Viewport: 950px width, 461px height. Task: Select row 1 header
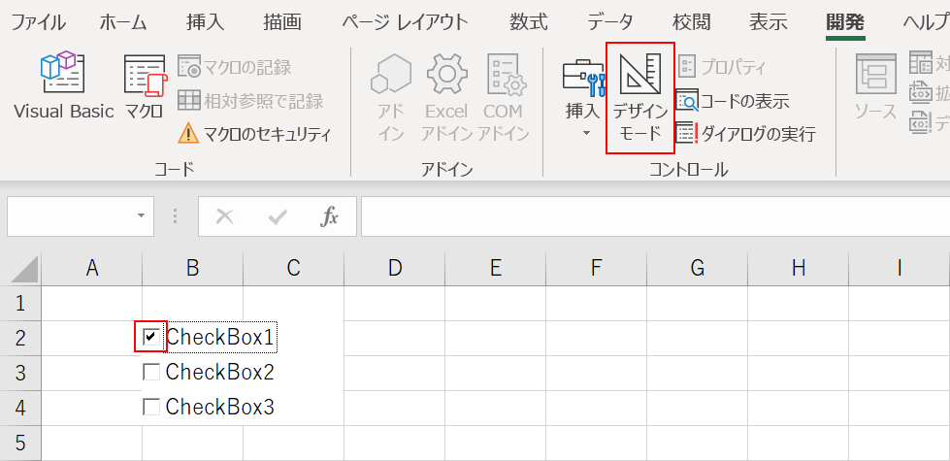(20, 304)
